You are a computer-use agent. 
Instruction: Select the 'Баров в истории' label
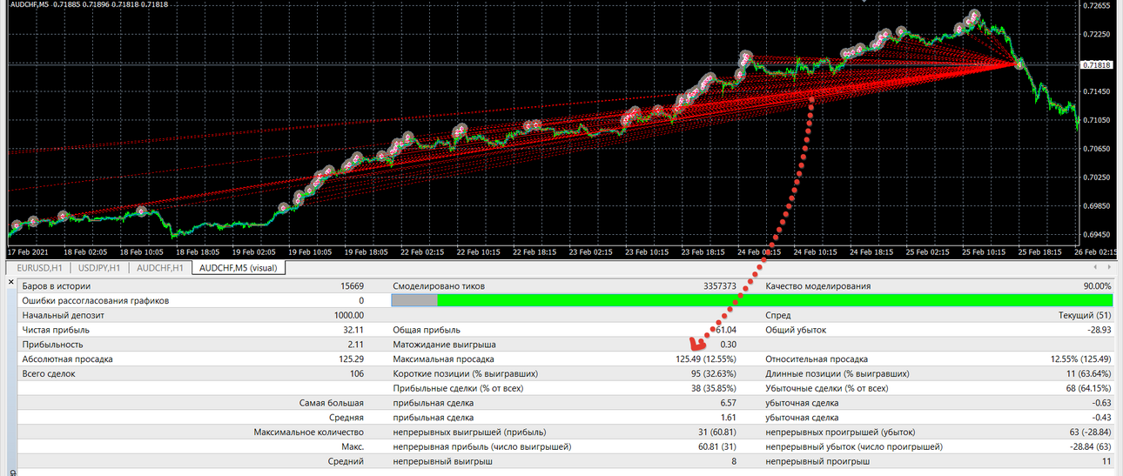(57, 285)
